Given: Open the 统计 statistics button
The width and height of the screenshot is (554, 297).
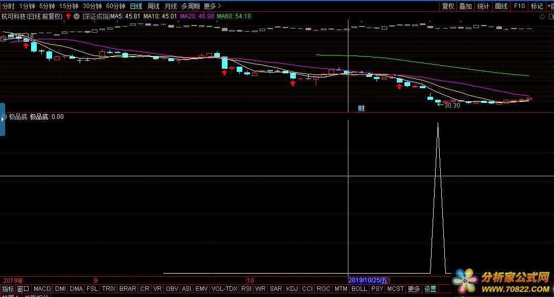Looking at the screenshot, I should coord(483,6).
